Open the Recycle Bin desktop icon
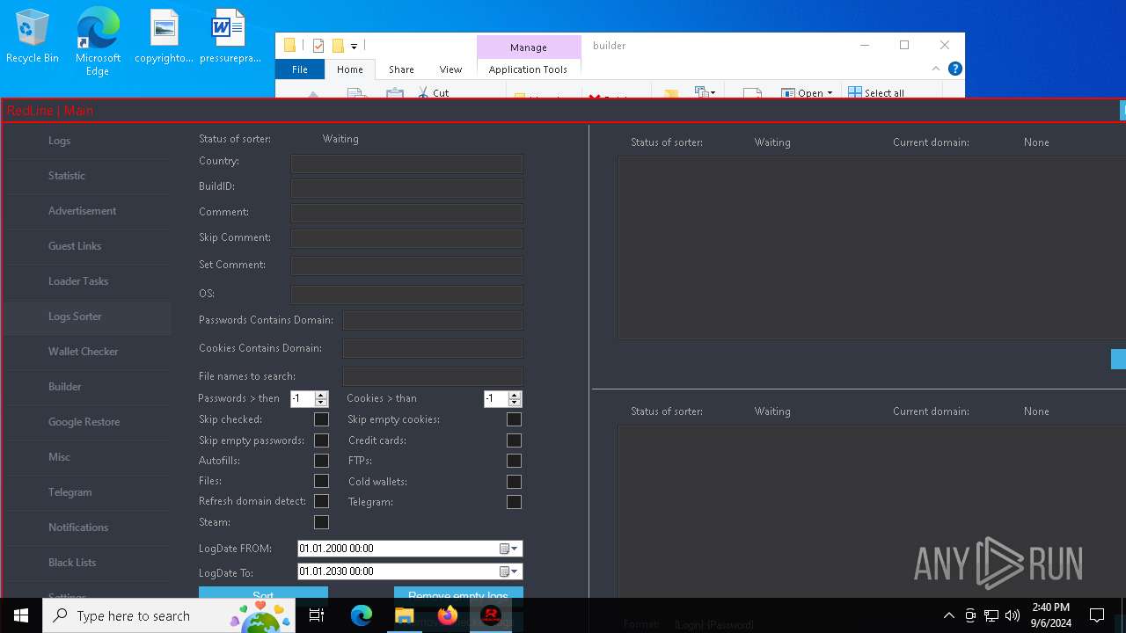This screenshot has height=633, width=1126. tap(33, 37)
